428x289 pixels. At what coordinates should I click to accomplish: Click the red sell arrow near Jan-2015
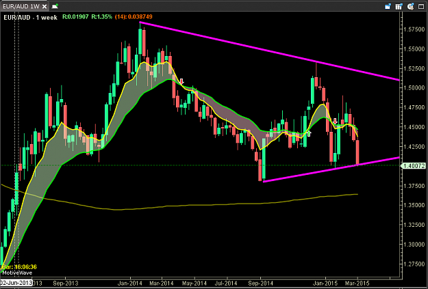(335, 121)
